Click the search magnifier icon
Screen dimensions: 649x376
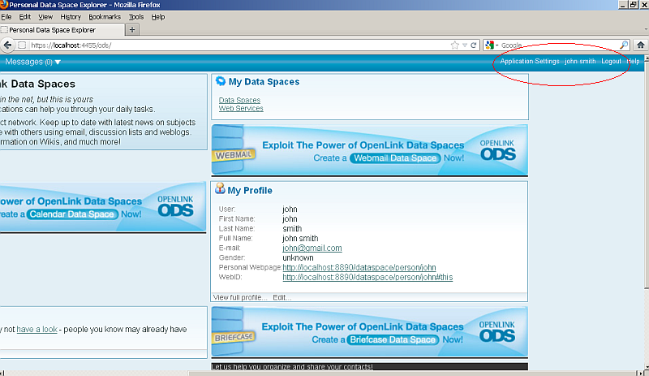point(624,45)
